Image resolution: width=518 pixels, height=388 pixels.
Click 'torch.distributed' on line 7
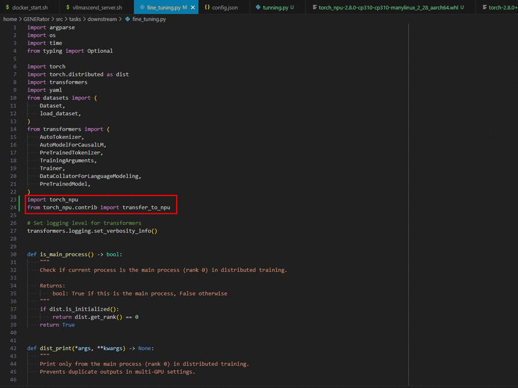(77, 75)
